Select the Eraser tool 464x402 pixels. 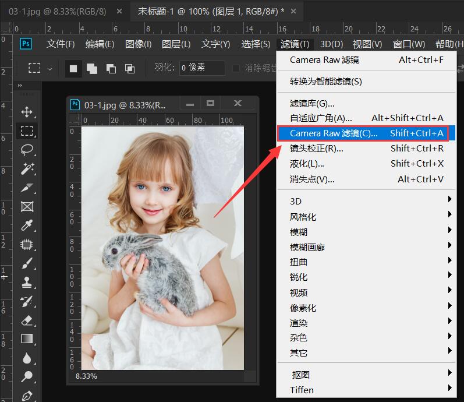pos(27,320)
